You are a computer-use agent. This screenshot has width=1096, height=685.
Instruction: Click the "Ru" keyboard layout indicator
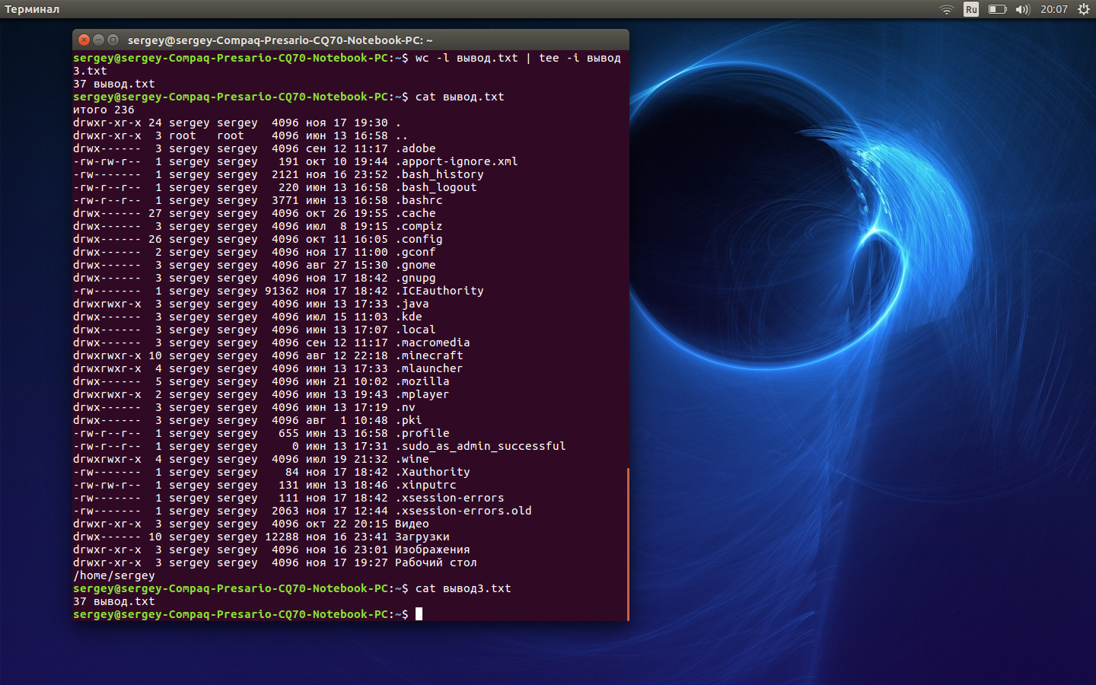pyautogui.click(x=970, y=9)
